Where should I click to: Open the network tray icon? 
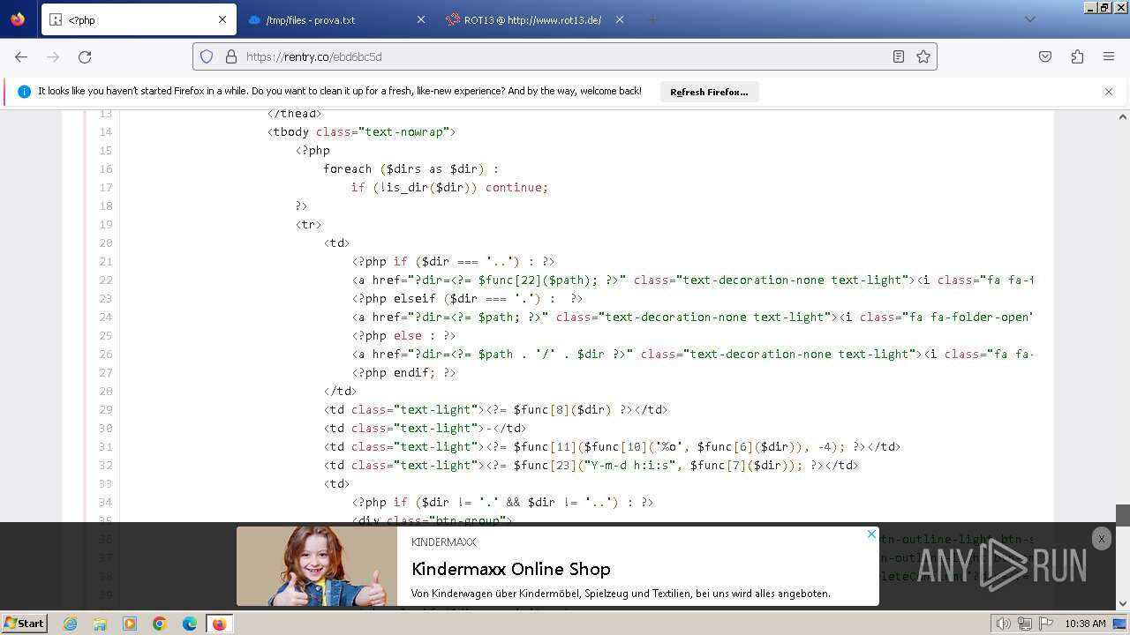coord(1025,624)
